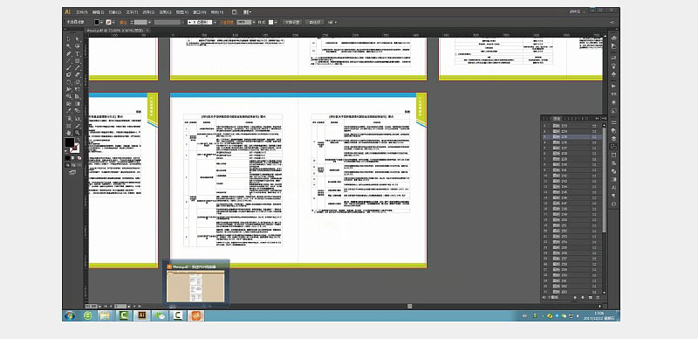
Task: Select the Paintbrush tool
Action: click(x=69, y=67)
